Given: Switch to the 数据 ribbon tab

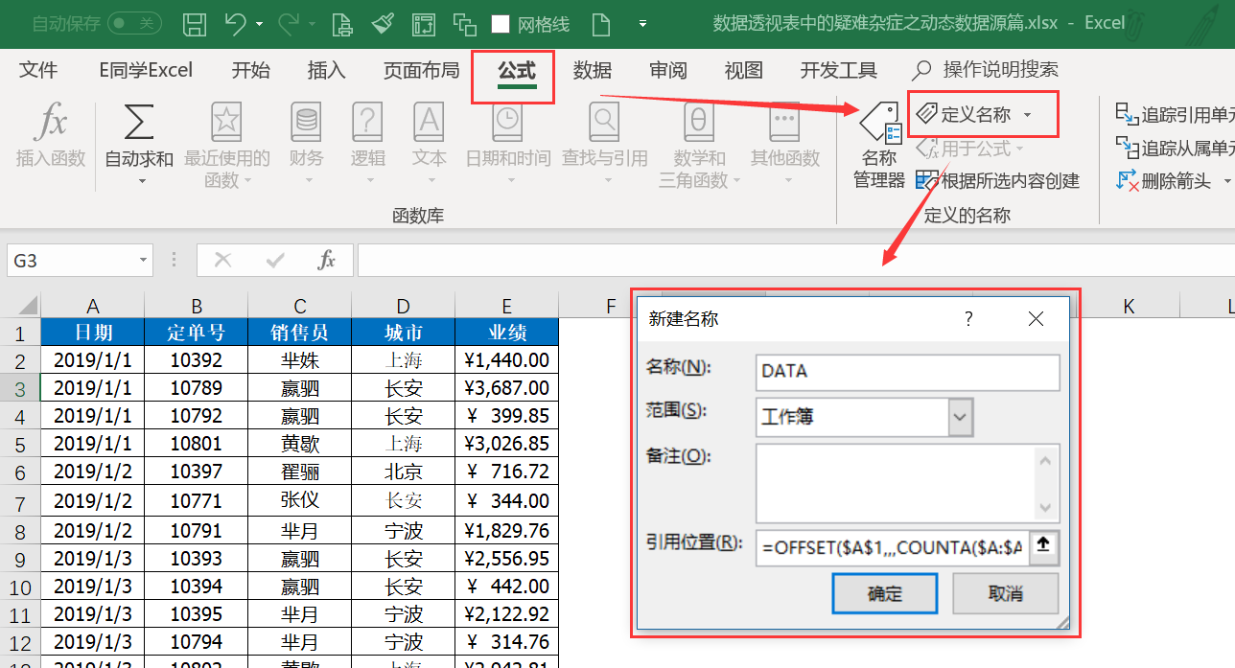Looking at the screenshot, I should click(593, 69).
